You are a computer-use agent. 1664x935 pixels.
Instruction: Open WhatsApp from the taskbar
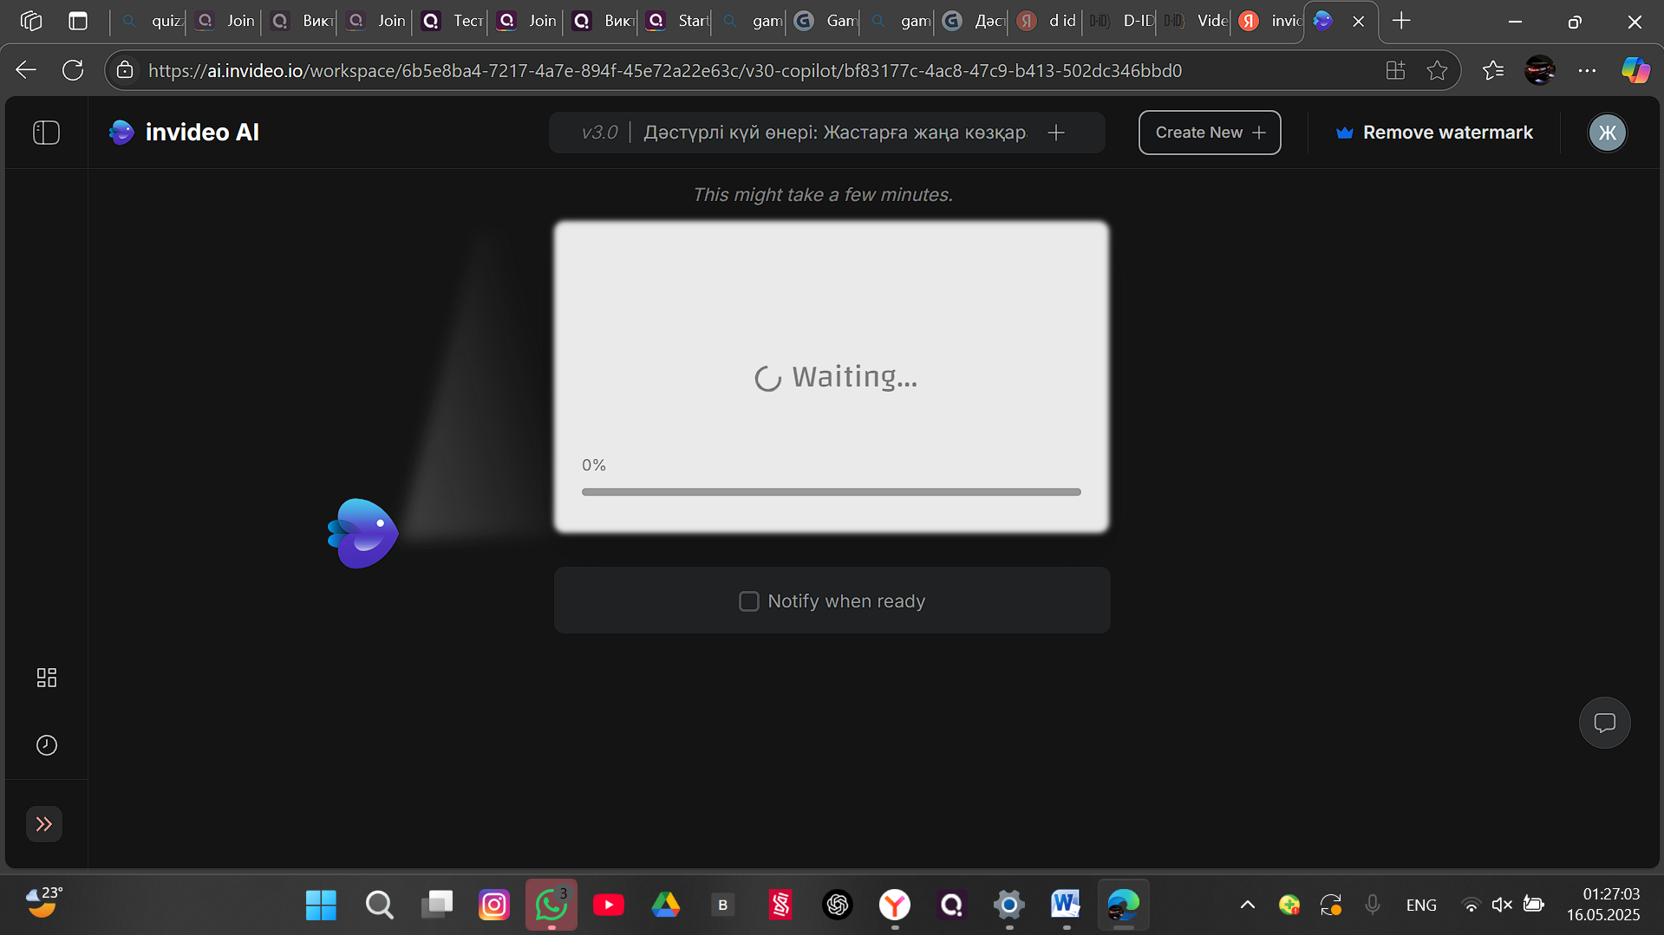tap(551, 905)
